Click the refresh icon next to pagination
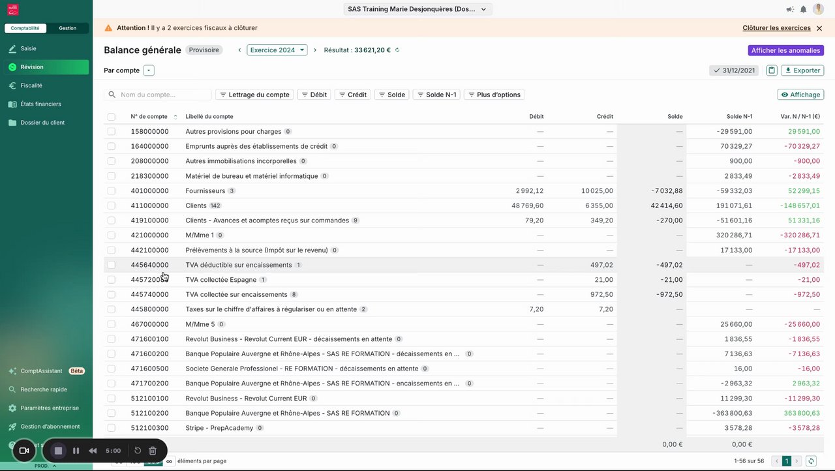This screenshot has width=835, height=471. click(x=811, y=461)
